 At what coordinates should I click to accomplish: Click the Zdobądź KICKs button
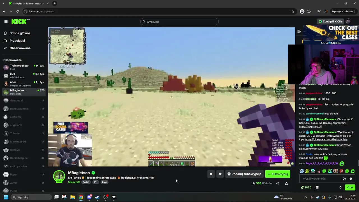tap(330, 22)
